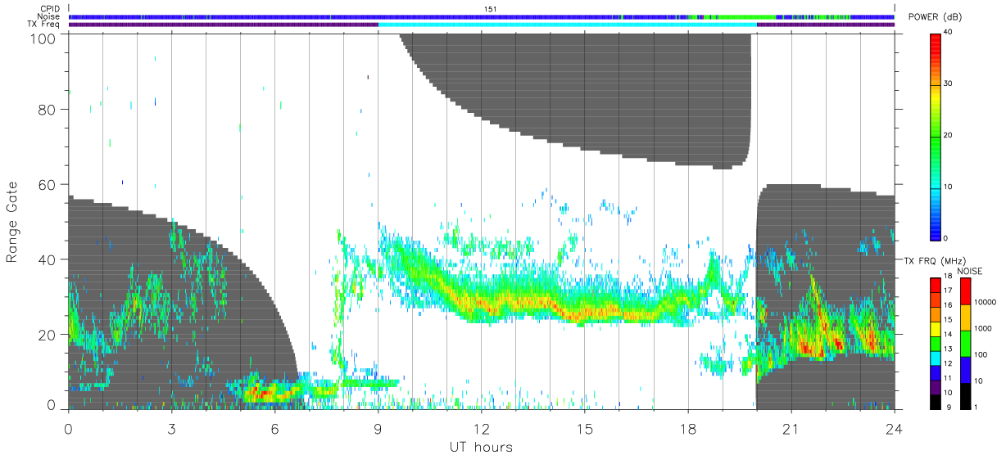Click the green swatch in NOISE legend
The height and width of the screenshot is (464, 1006).
(964, 342)
